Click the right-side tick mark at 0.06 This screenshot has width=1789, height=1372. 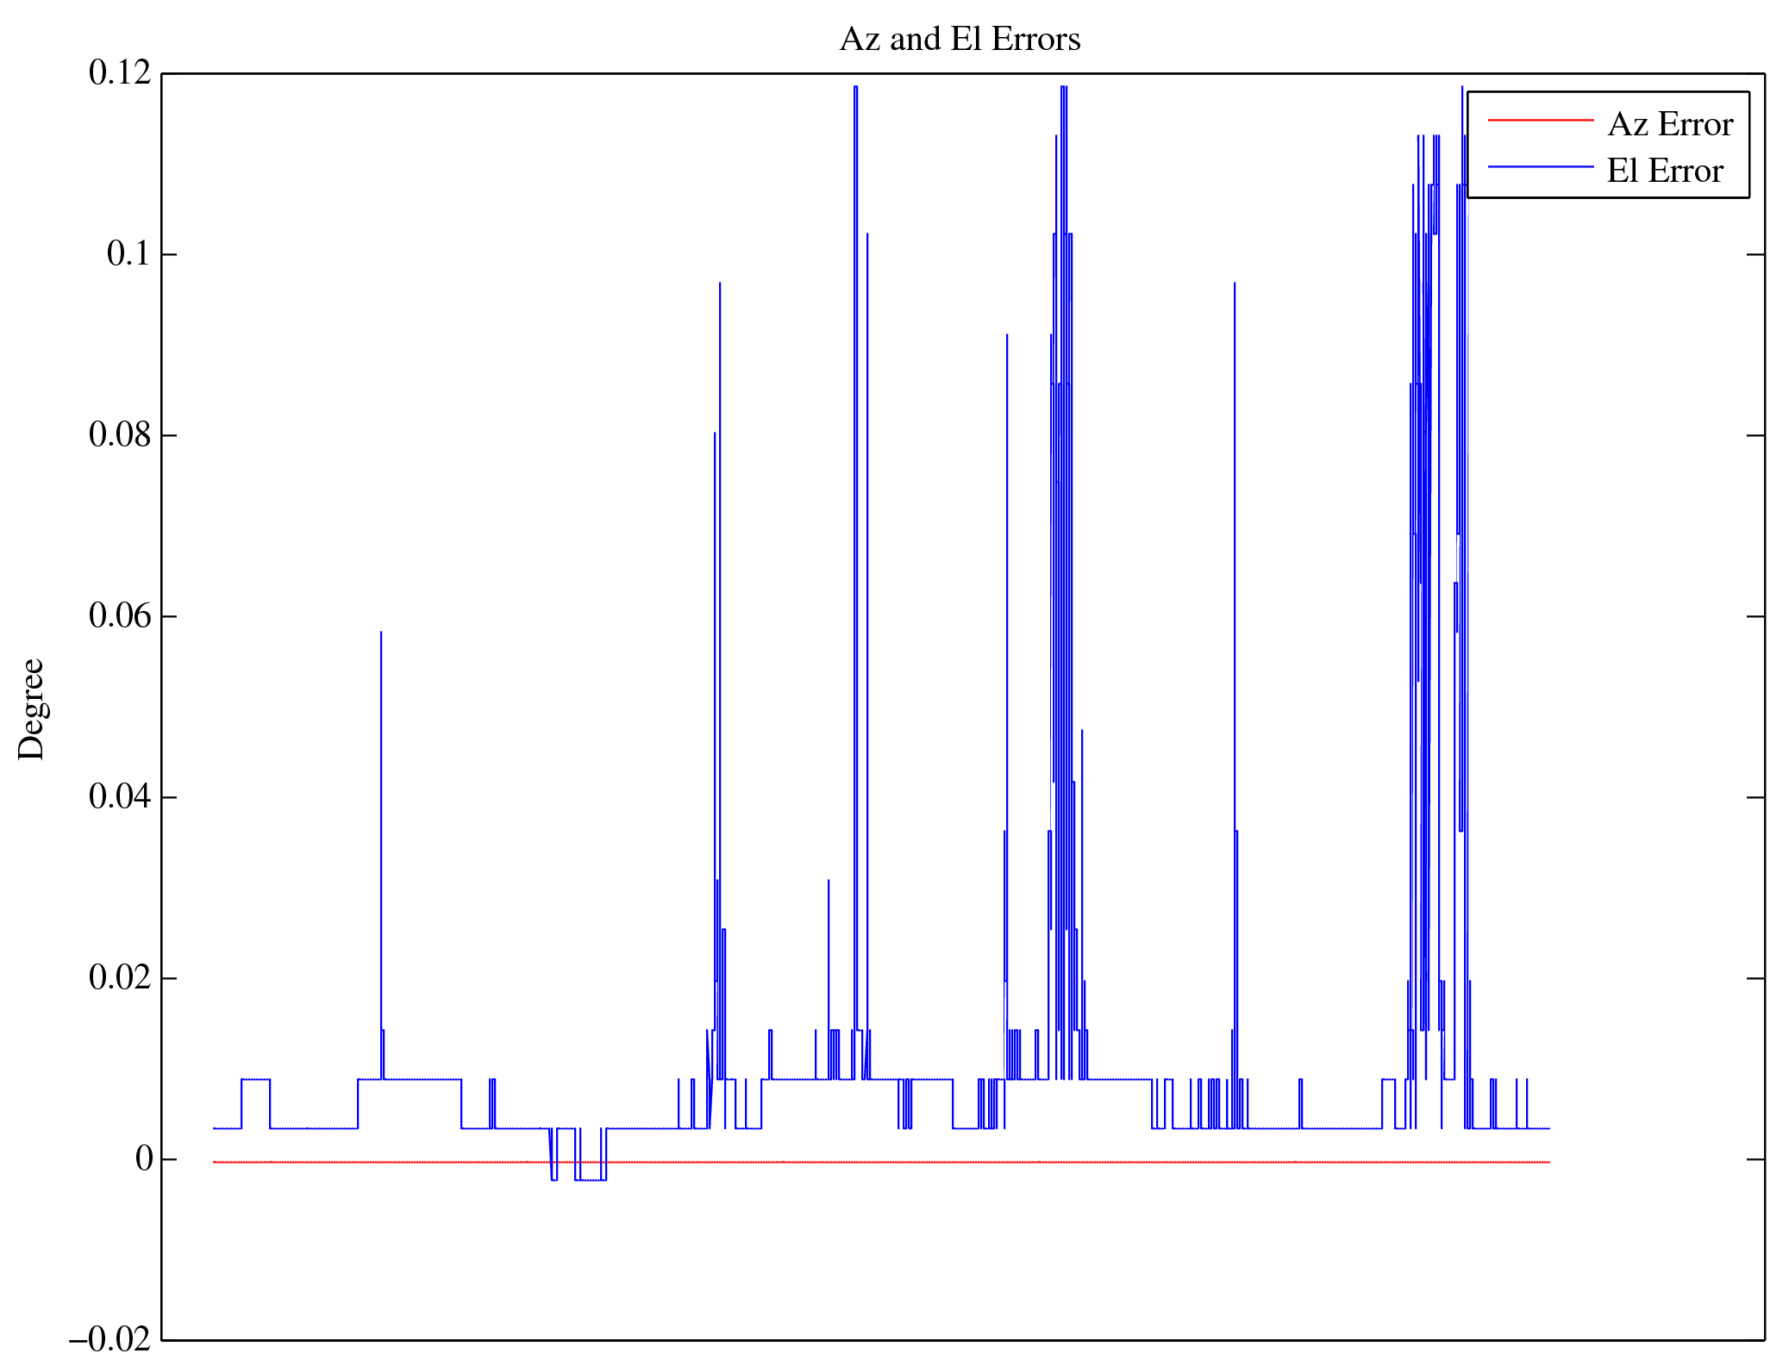click(x=1755, y=616)
